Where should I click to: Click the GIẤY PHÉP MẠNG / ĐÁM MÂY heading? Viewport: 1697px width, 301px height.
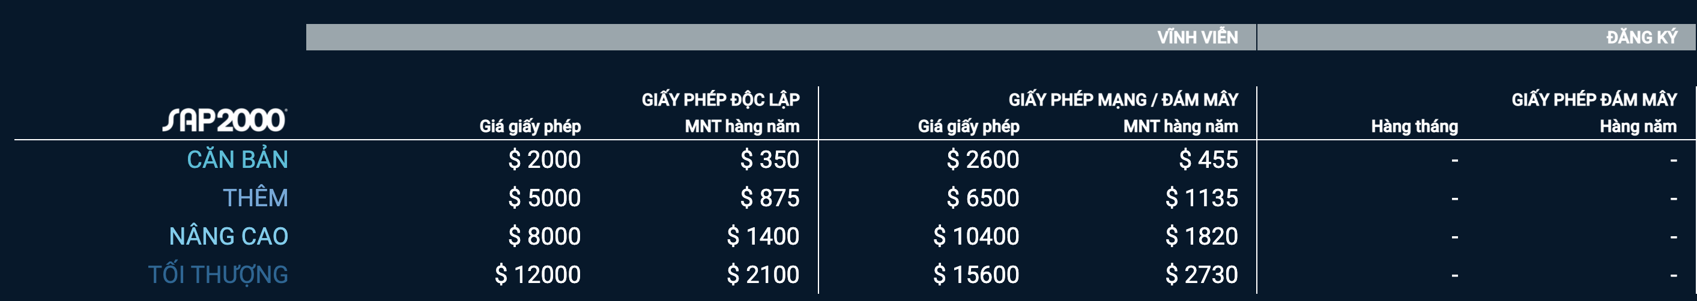[1123, 100]
